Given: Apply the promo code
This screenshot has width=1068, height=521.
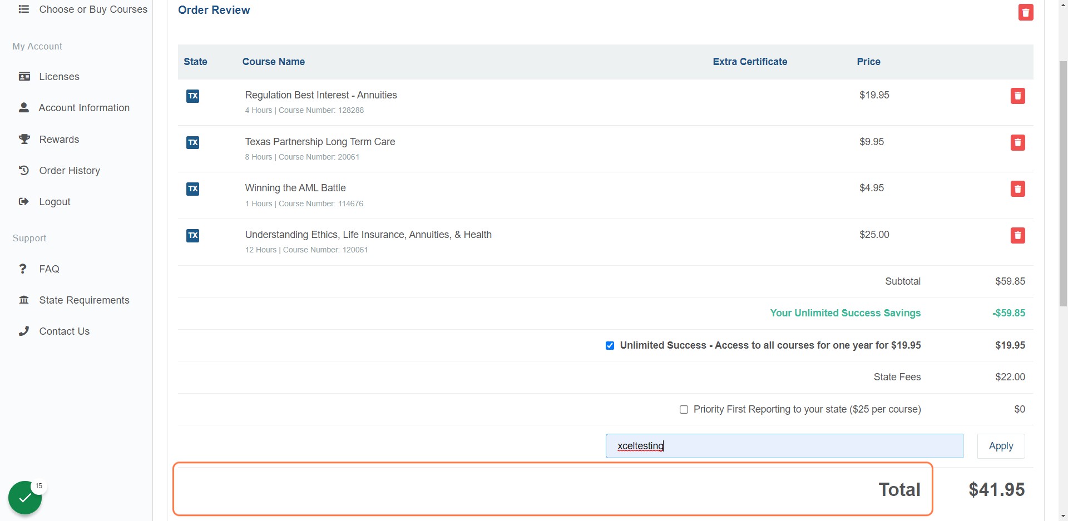Looking at the screenshot, I should click(1001, 446).
